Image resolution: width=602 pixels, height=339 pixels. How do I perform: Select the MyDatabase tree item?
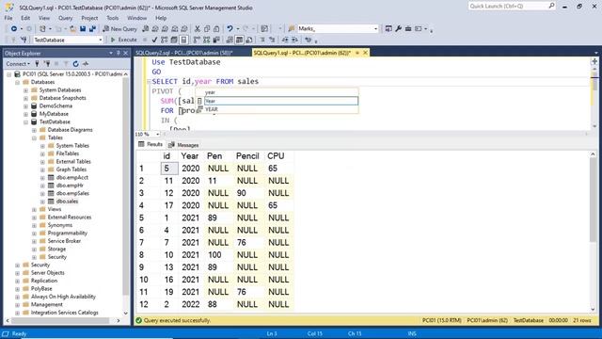click(54, 114)
